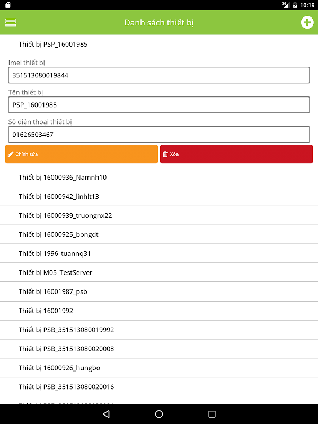Select the Số điện thoại thiết bị field
Image resolution: width=318 pixels, height=424 pixels.
pos(159,135)
